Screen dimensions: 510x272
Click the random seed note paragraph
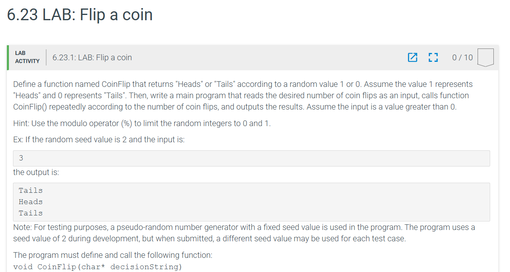click(x=243, y=233)
